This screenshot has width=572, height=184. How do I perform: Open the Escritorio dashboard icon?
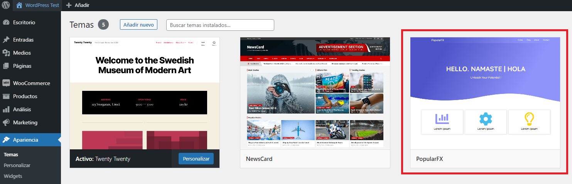pyautogui.click(x=6, y=22)
